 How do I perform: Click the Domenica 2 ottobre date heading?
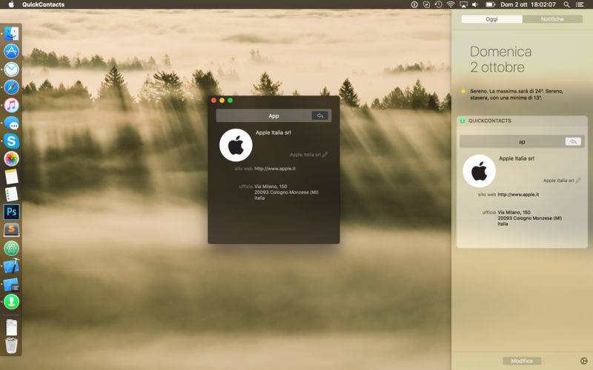pos(501,59)
